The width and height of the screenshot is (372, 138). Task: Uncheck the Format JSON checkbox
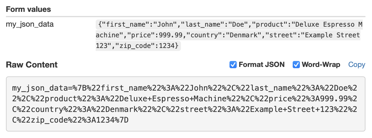(233, 65)
